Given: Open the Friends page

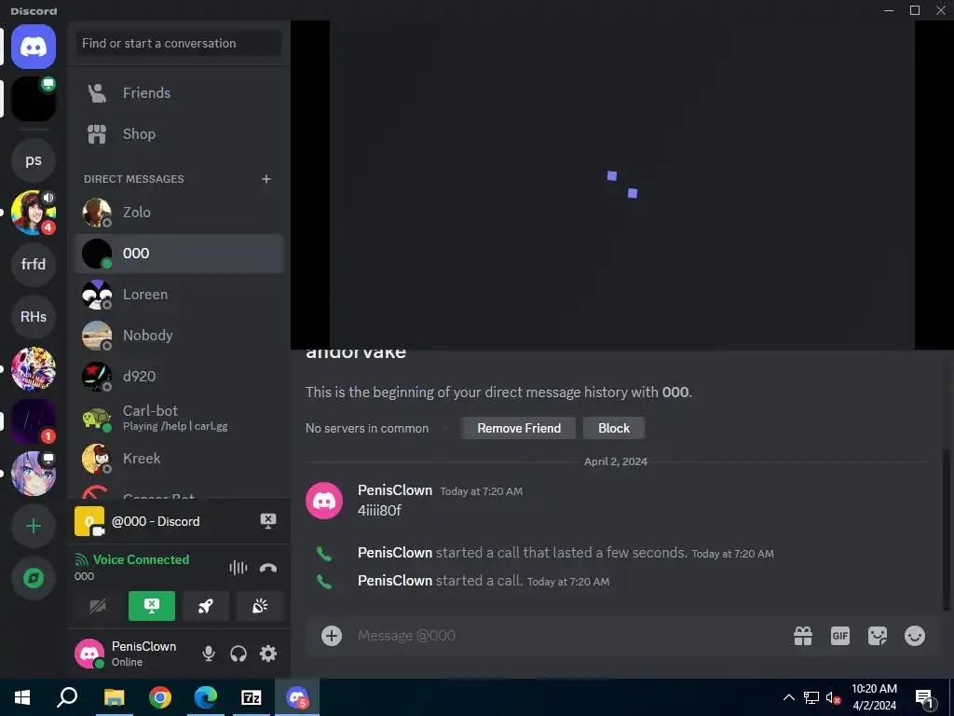Looking at the screenshot, I should [x=179, y=93].
